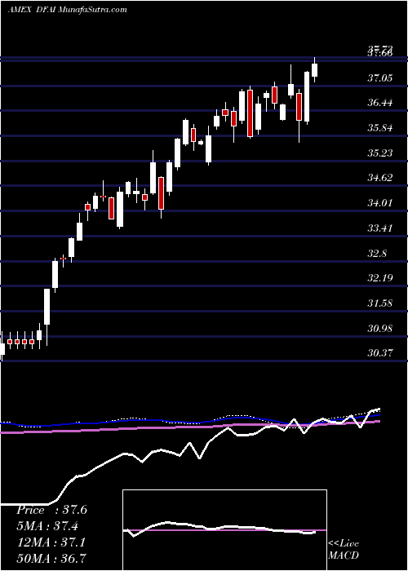The height and width of the screenshot is (571, 408).
Task: Click the Price : 37.6 readout
Action: point(51,510)
